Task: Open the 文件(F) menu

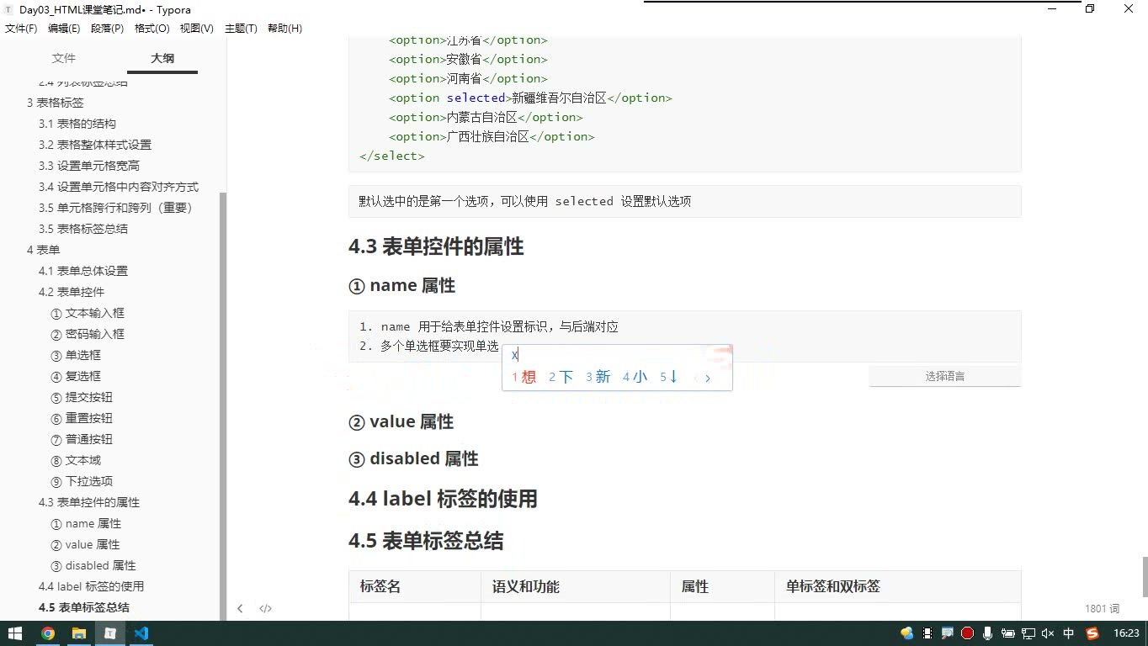Action: click(21, 29)
